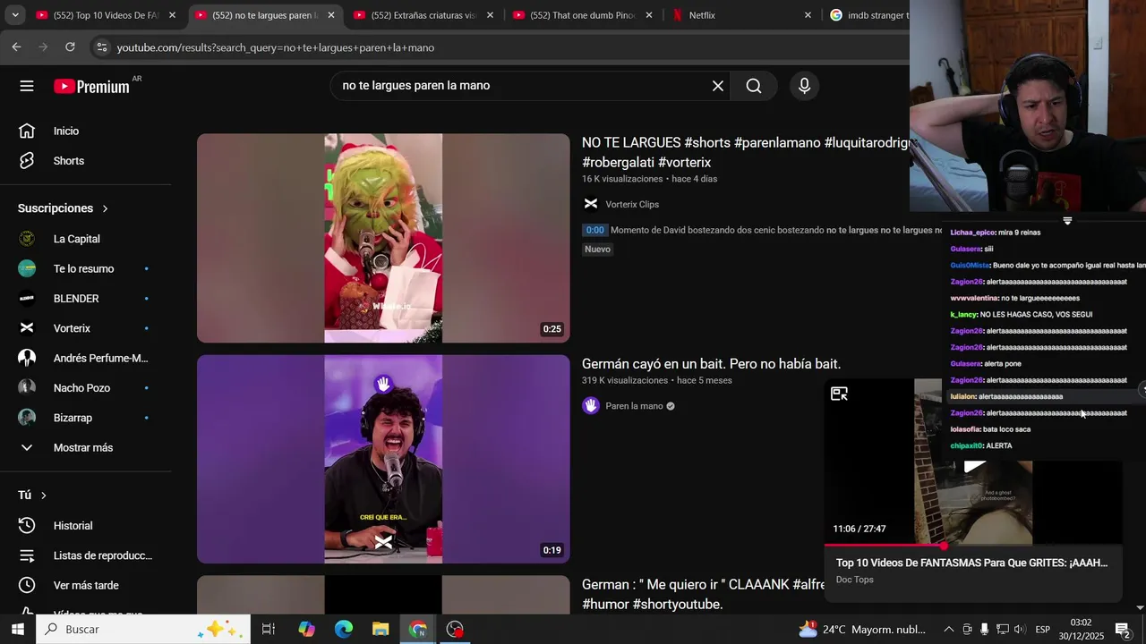Image resolution: width=1146 pixels, height=644 pixels.
Task: Jump to the 0:00 chapter timestamp
Action: (594, 231)
